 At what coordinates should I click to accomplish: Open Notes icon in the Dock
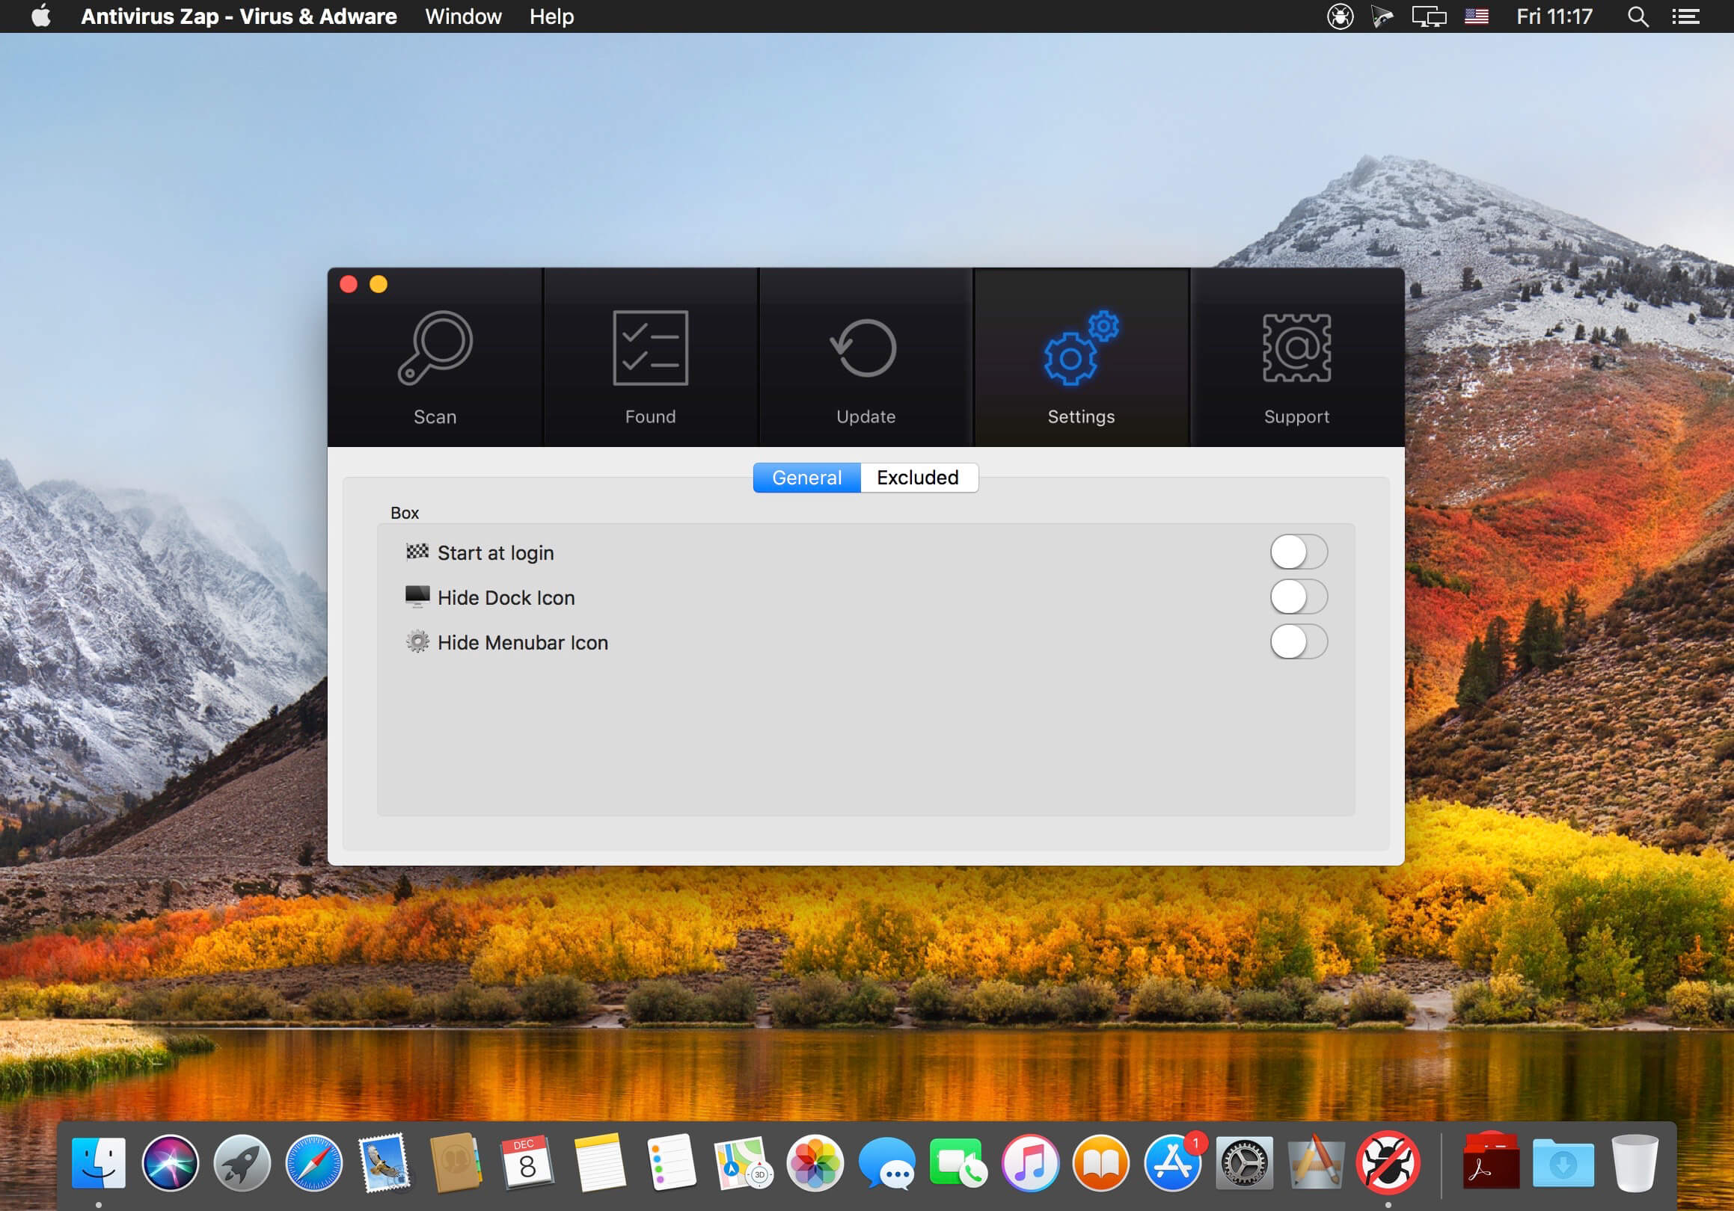click(x=600, y=1162)
